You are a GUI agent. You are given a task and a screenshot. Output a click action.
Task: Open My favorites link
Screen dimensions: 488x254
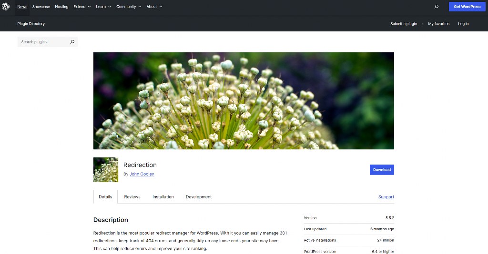438,24
